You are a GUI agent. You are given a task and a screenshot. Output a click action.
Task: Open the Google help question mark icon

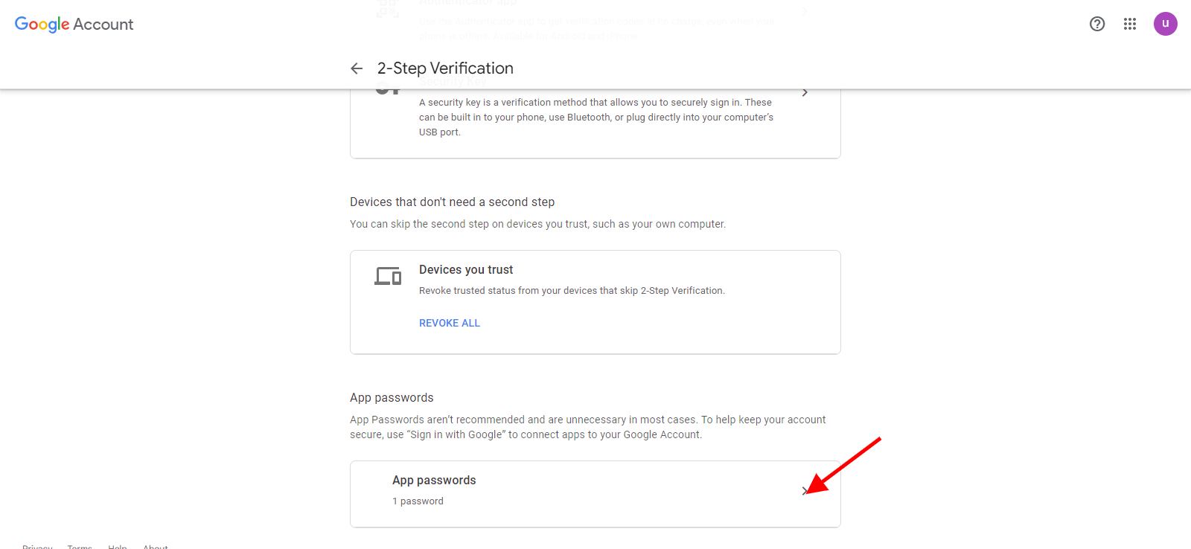(x=1096, y=24)
